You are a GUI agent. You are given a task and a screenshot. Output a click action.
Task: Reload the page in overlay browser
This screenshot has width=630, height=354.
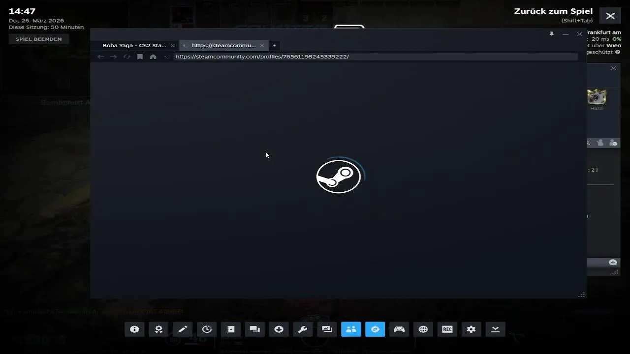click(x=127, y=57)
